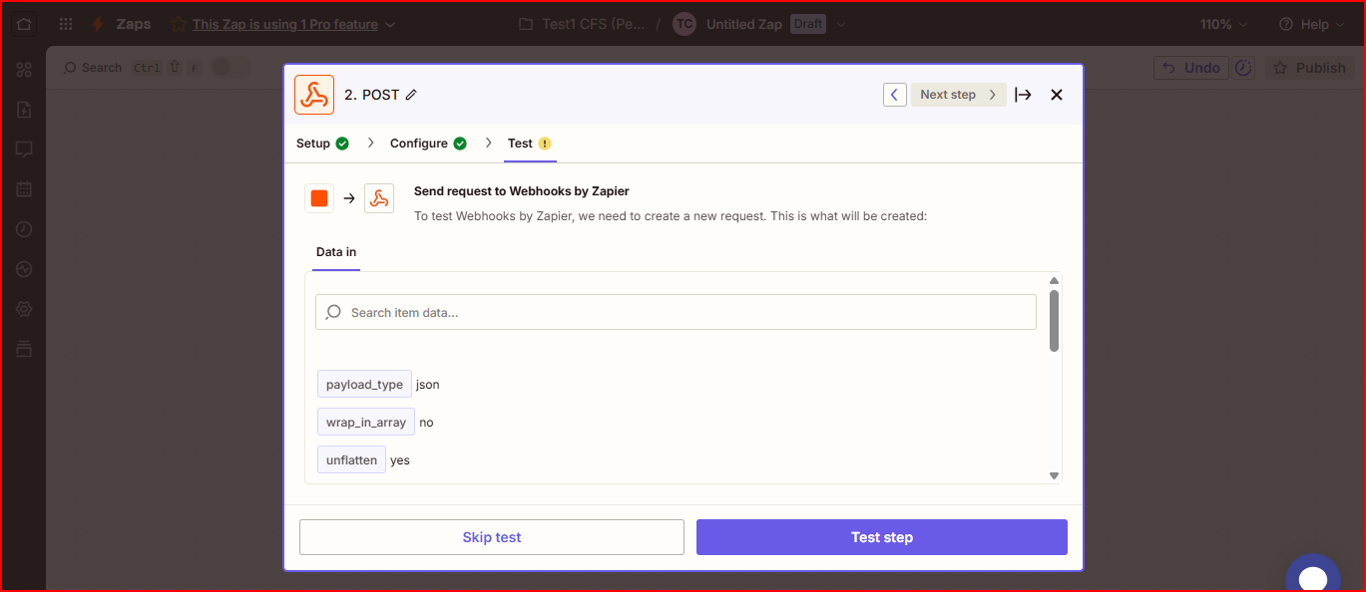This screenshot has width=1366, height=592.
Task: Select the Test tab
Action: pyautogui.click(x=529, y=144)
